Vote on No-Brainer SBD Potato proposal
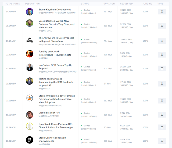This screenshot has width=172, height=148. [x=162, y=68]
